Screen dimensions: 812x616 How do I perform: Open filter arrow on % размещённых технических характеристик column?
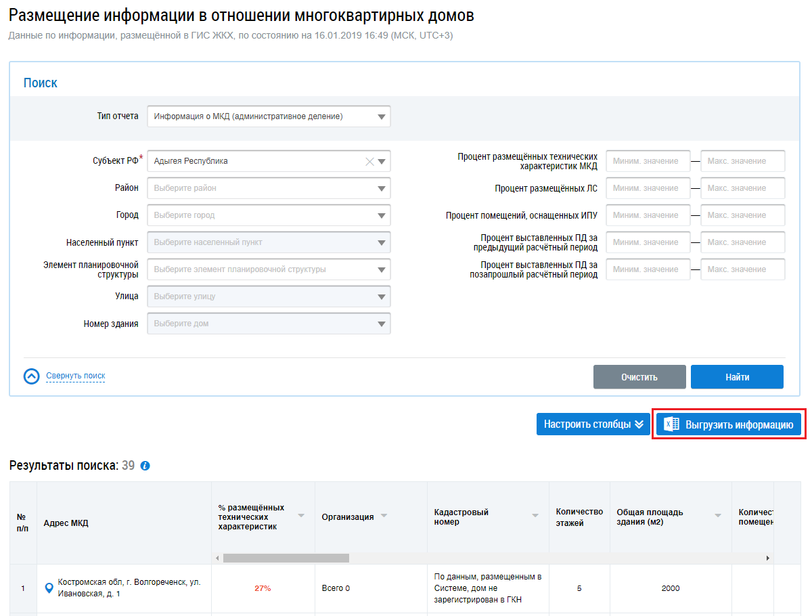[x=301, y=516]
